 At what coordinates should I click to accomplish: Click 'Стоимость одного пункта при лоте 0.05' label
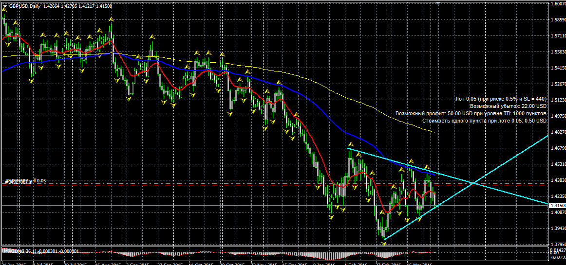tap(485, 121)
